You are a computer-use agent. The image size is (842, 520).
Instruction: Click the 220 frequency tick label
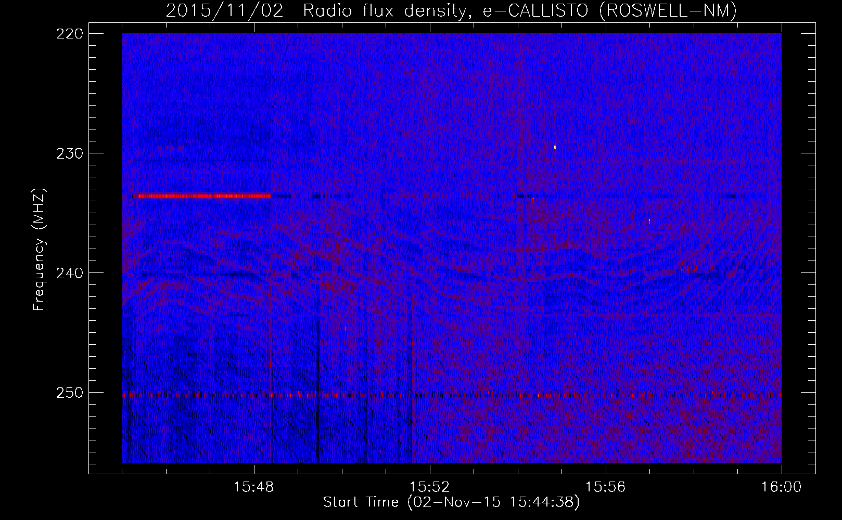click(x=69, y=34)
